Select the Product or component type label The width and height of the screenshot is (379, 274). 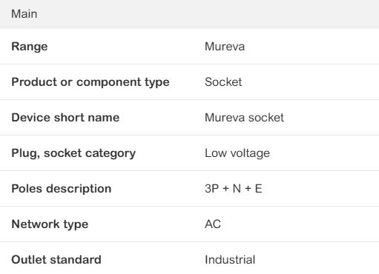coord(90,82)
